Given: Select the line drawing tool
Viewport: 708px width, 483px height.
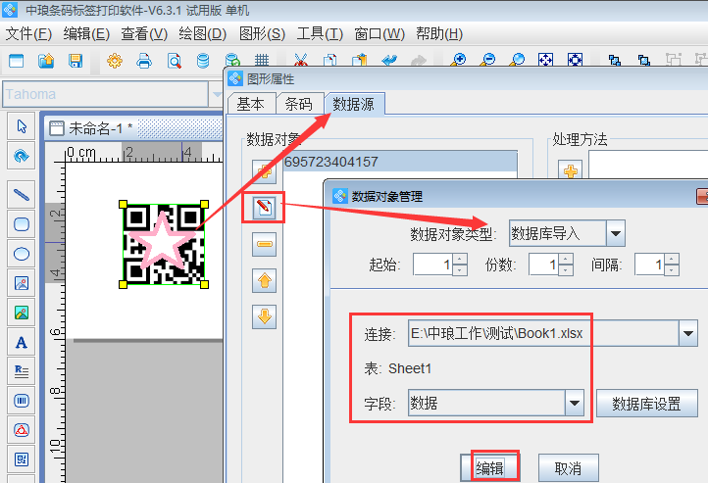Looking at the screenshot, I should [x=22, y=195].
